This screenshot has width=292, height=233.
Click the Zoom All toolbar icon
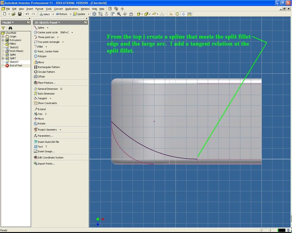tap(94, 14)
